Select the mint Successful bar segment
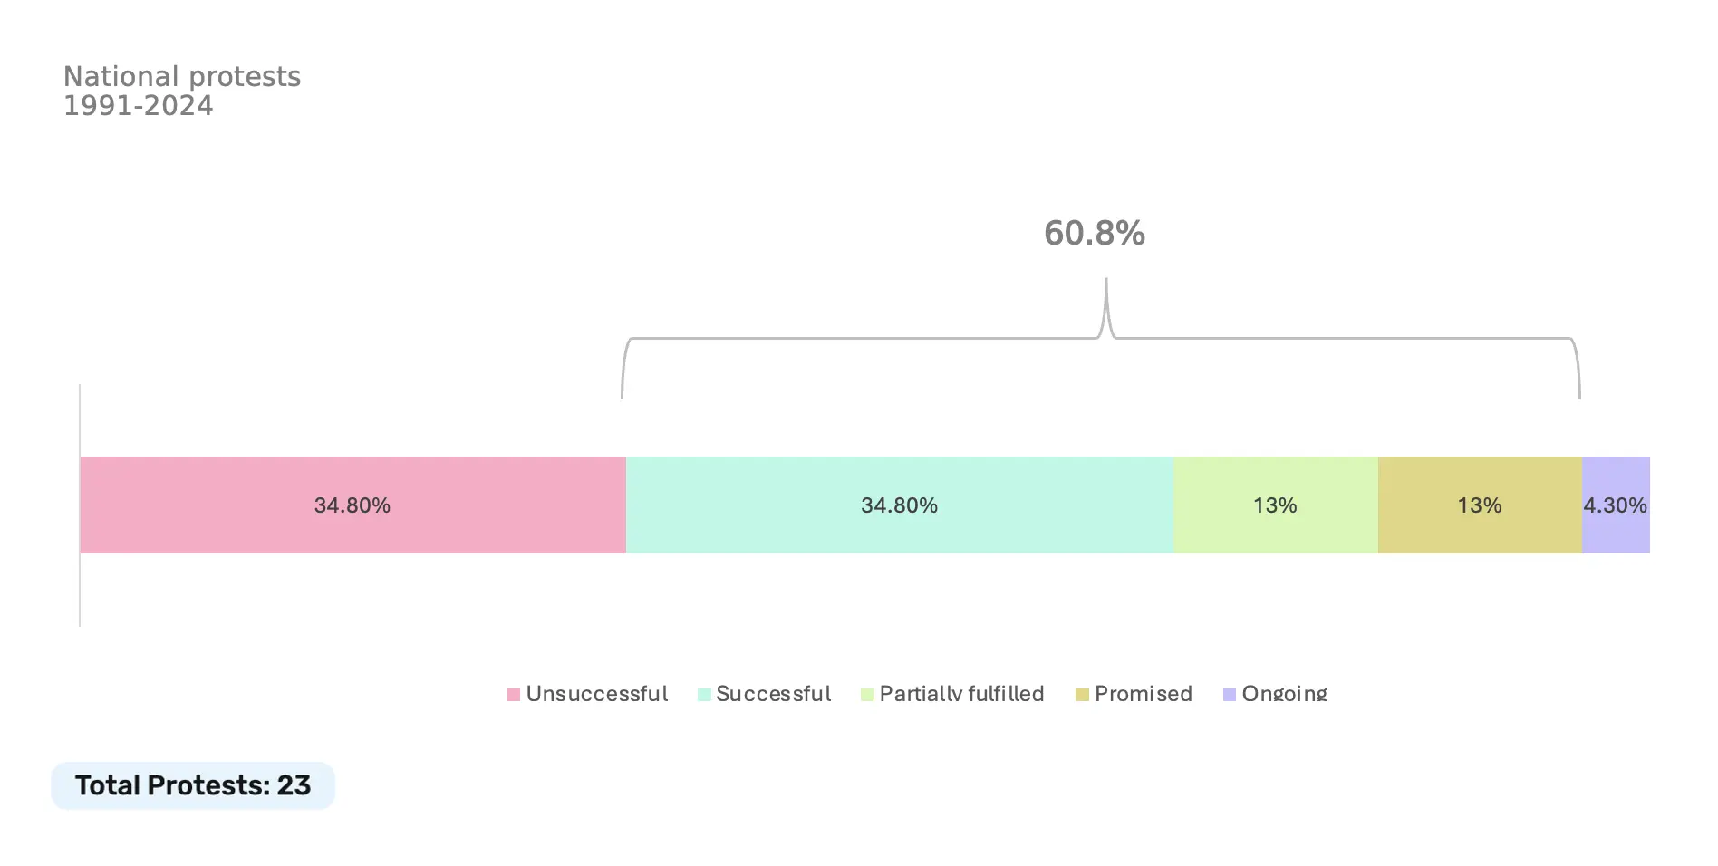1718x866 pixels. [899, 505]
